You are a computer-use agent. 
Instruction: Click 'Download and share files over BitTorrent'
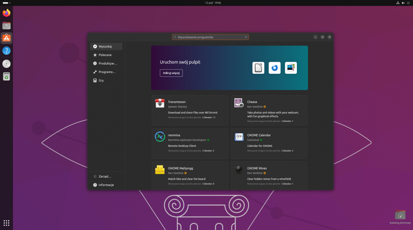tap(193, 113)
